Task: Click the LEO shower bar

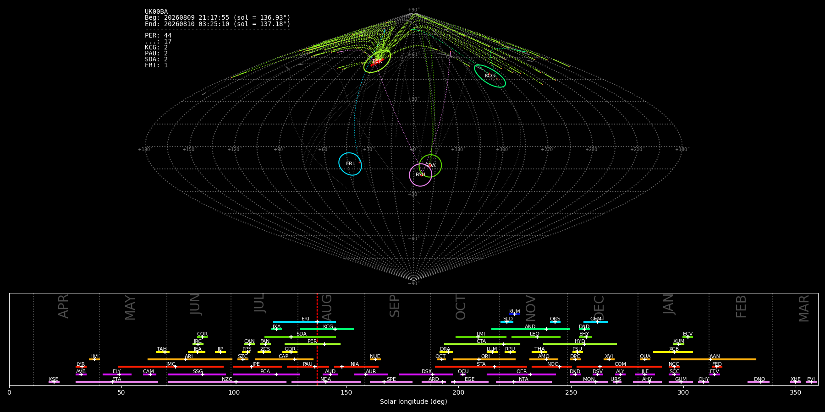Action: pyautogui.click(x=536, y=337)
